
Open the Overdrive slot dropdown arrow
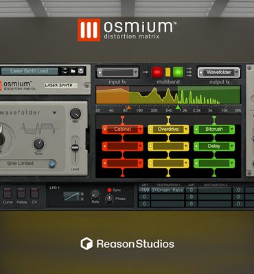click(x=186, y=129)
